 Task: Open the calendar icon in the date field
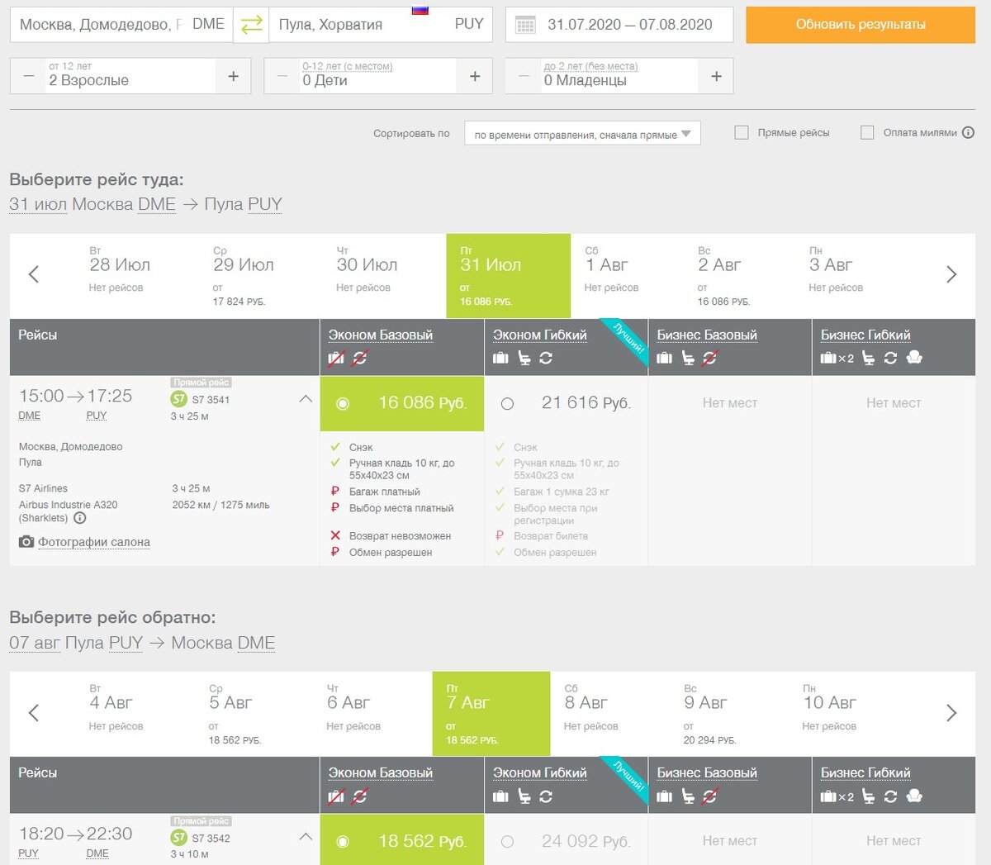point(525,26)
